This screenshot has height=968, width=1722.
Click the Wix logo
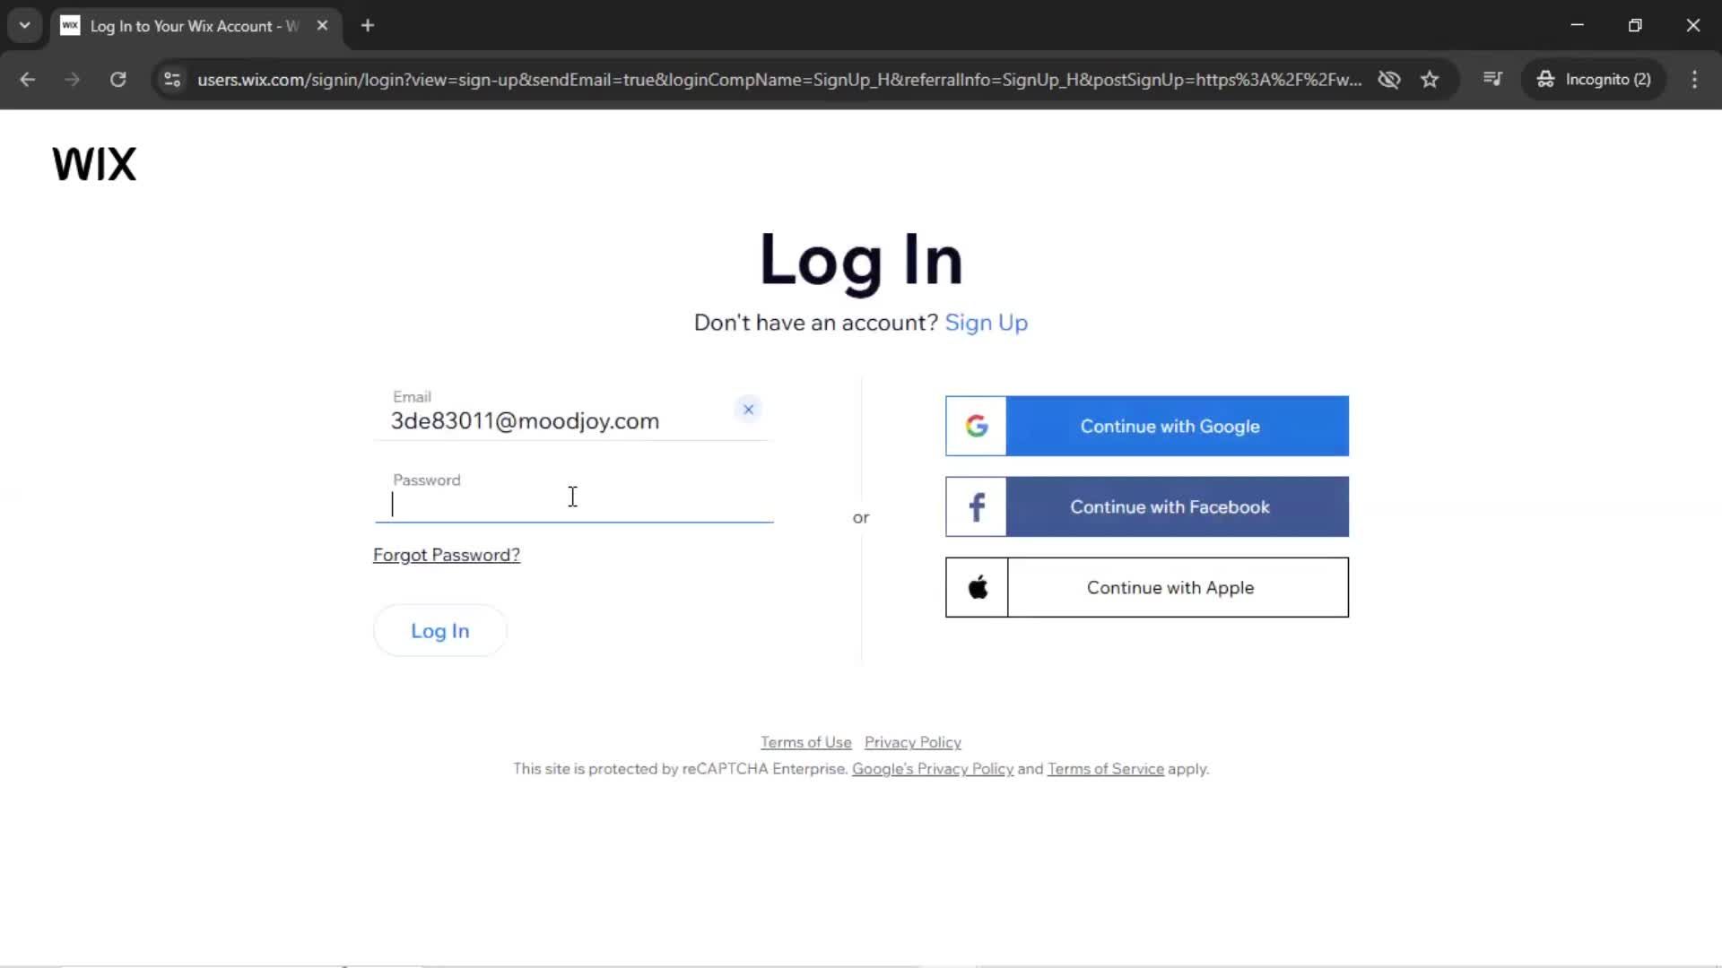(x=94, y=164)
